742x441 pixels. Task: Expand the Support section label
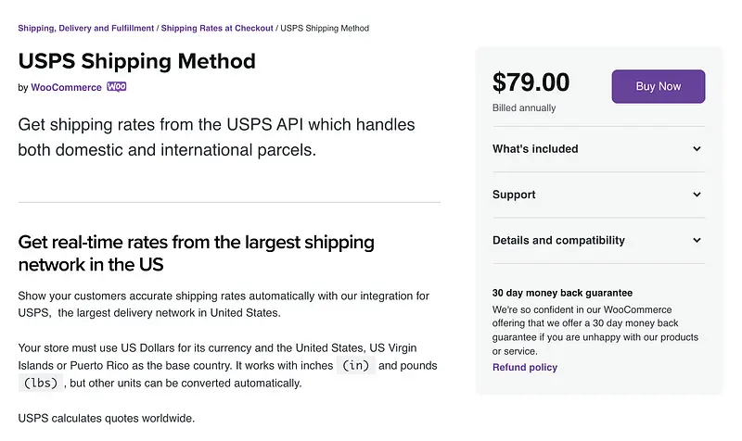coord(514,195)
